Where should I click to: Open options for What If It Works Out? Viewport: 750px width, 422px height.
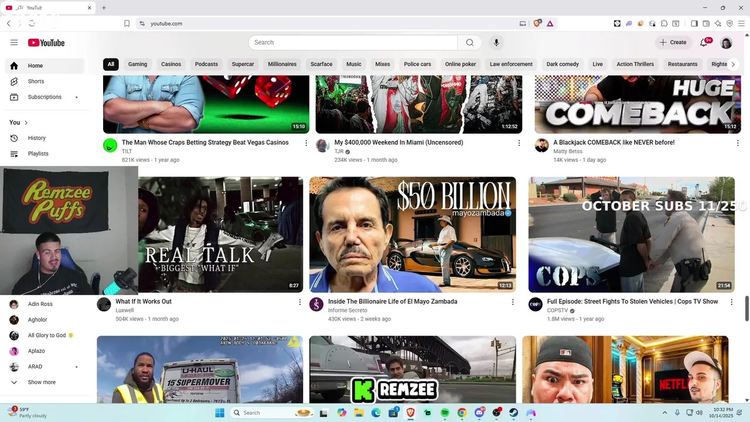point(300,302)
